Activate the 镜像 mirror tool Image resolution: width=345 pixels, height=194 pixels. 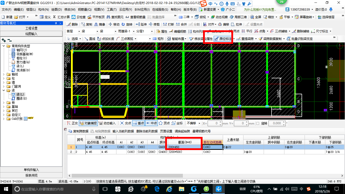click(100, 25)
